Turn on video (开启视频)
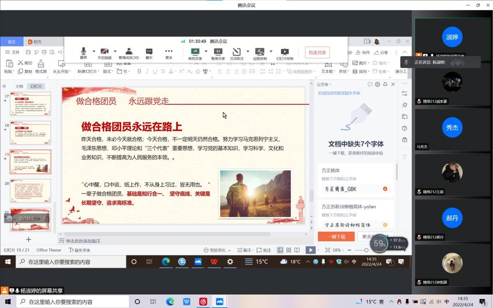The height and width of the screenshot is (308, 493). pos(104,53)
